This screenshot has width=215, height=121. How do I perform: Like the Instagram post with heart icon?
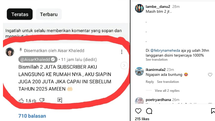coord(138,111)
